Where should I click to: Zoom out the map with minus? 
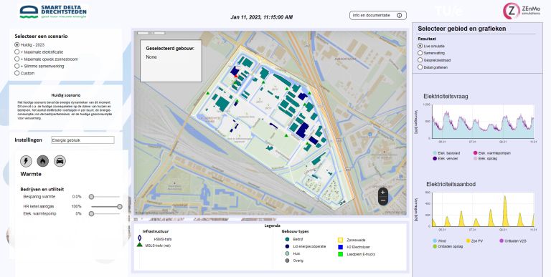[x=382, y=200]
